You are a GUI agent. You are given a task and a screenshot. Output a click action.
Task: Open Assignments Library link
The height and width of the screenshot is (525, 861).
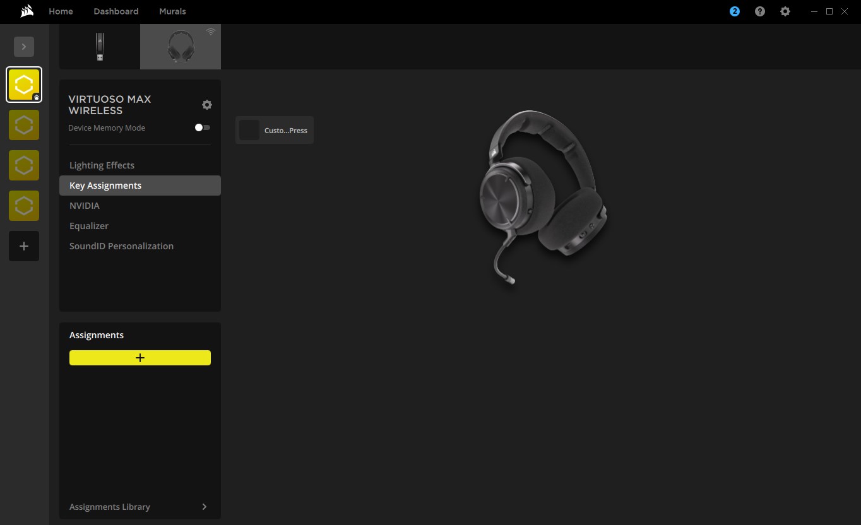coord(110,507)
